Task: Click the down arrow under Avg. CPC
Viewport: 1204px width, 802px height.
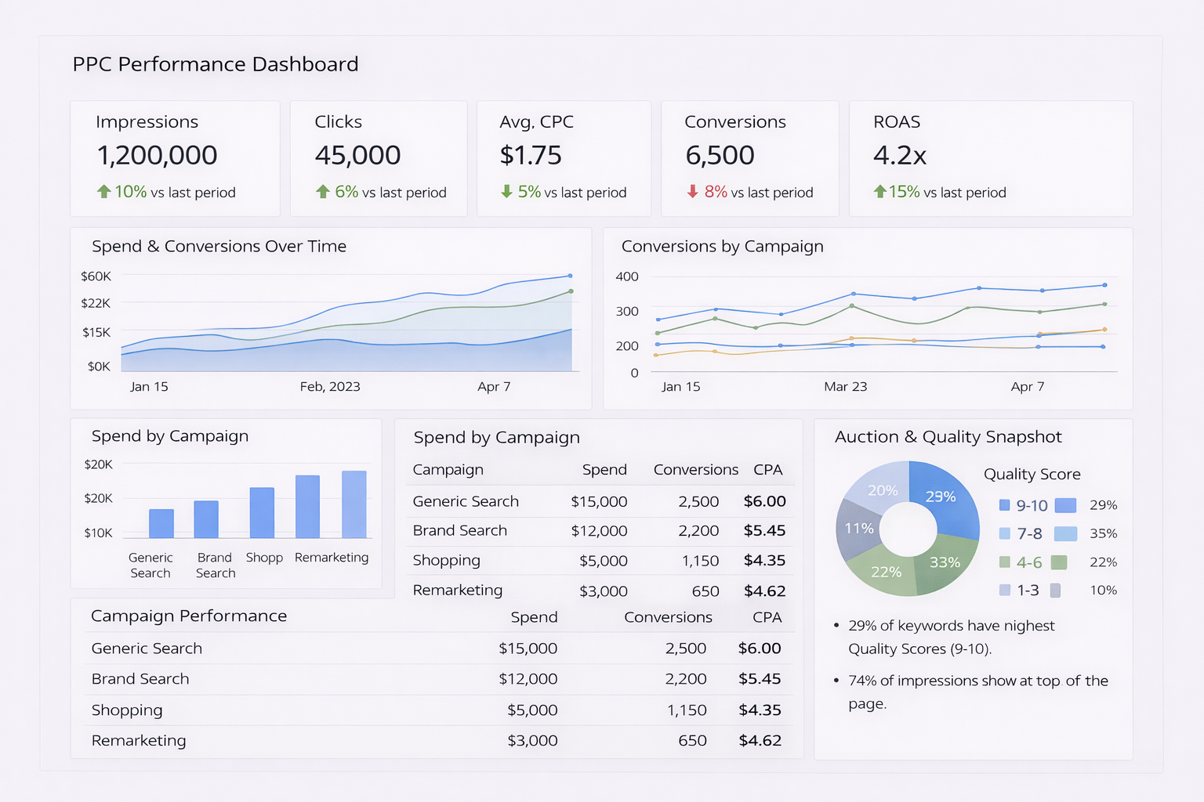Action: (506, 191)
